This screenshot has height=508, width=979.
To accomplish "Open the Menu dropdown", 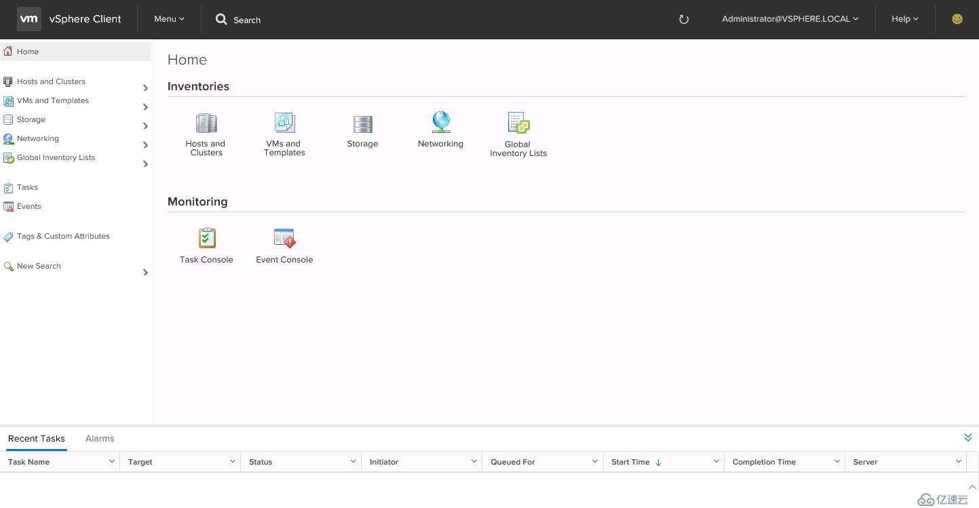I will [169, 19].
